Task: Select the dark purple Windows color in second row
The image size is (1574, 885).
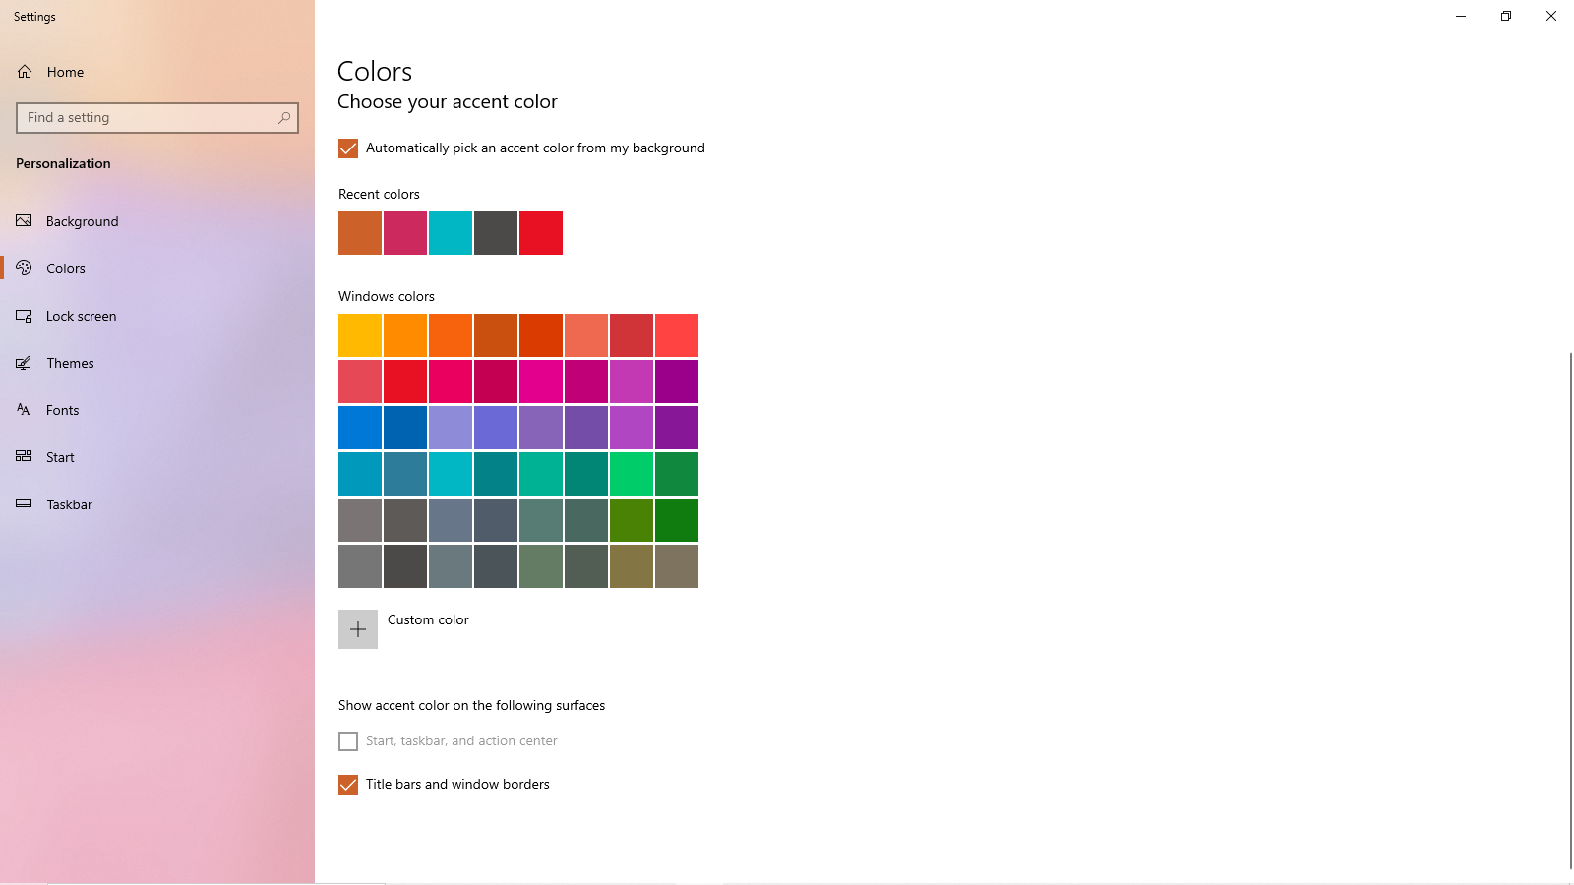Action: 677,382
